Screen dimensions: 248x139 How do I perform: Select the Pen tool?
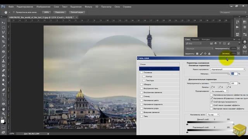(3, 90)
